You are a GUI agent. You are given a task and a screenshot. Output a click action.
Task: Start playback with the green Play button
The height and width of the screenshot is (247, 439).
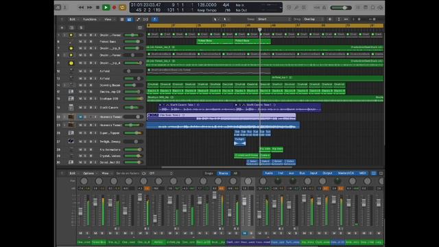[x=106, y=8]
